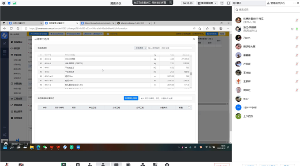
Task: Click the meeting info icon at top-left
Action: point(4,3)
